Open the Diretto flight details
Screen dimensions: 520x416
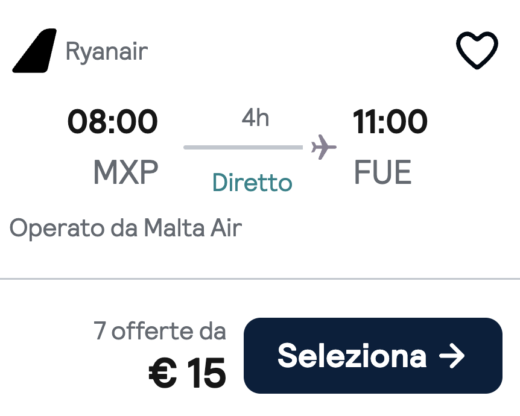click(x=252, y=183)
